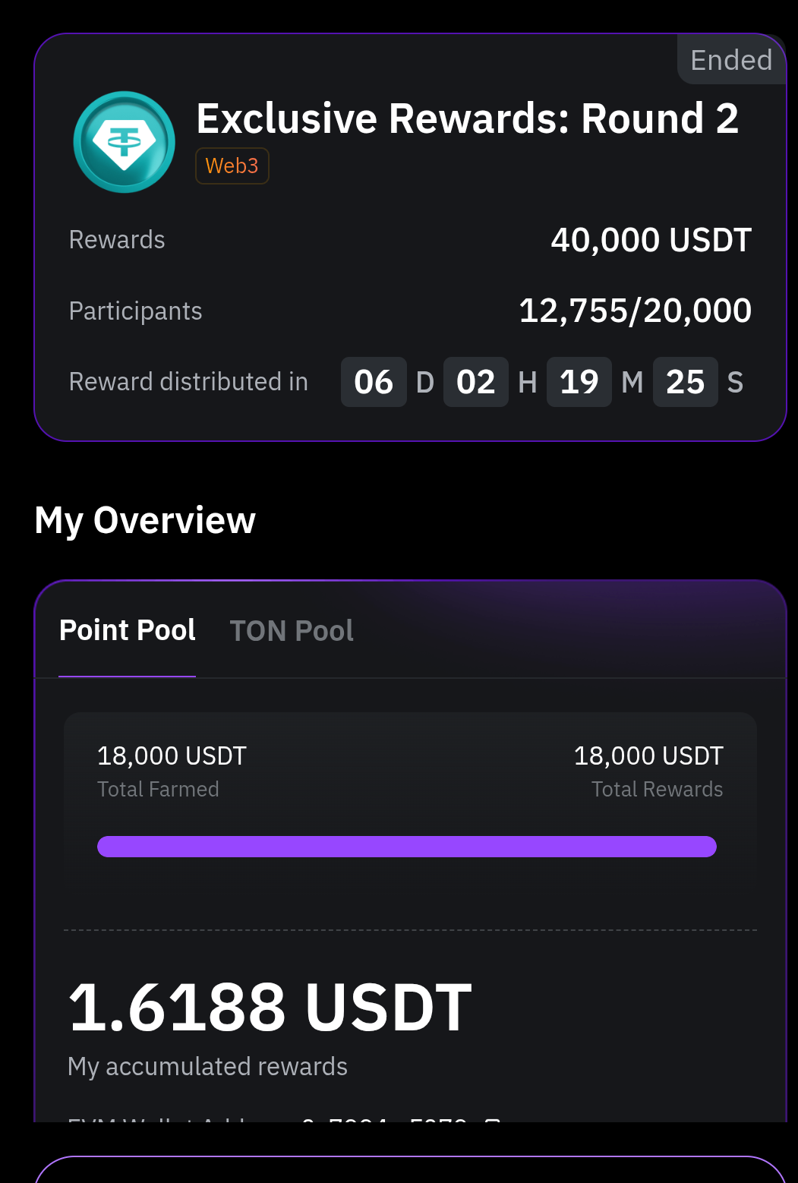Click the 40,000 USDT rewards amount
798x1183 pixels.
click(651, 240)
